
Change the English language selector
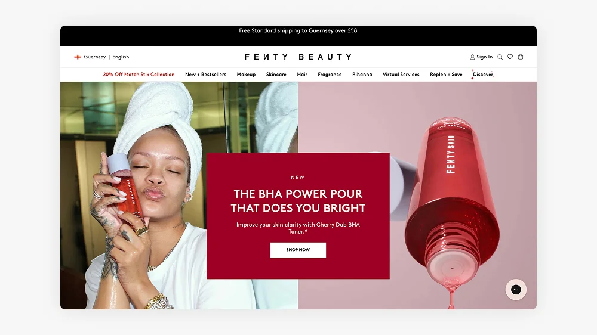click(x=121, y=57)
